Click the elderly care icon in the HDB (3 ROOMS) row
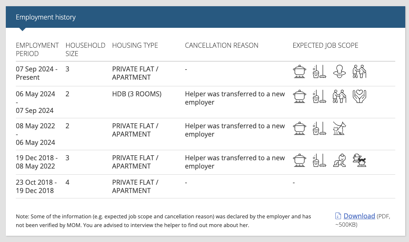Image resolution: width=409 pixels, height=242 pixels. [340, 96]
